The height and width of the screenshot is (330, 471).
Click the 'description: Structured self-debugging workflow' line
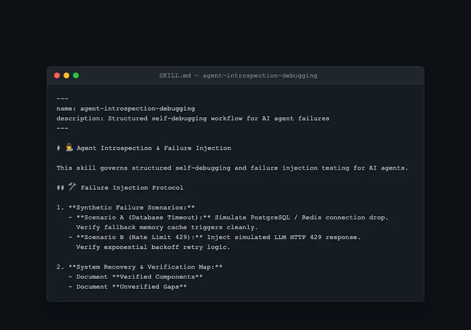(193, 118)
